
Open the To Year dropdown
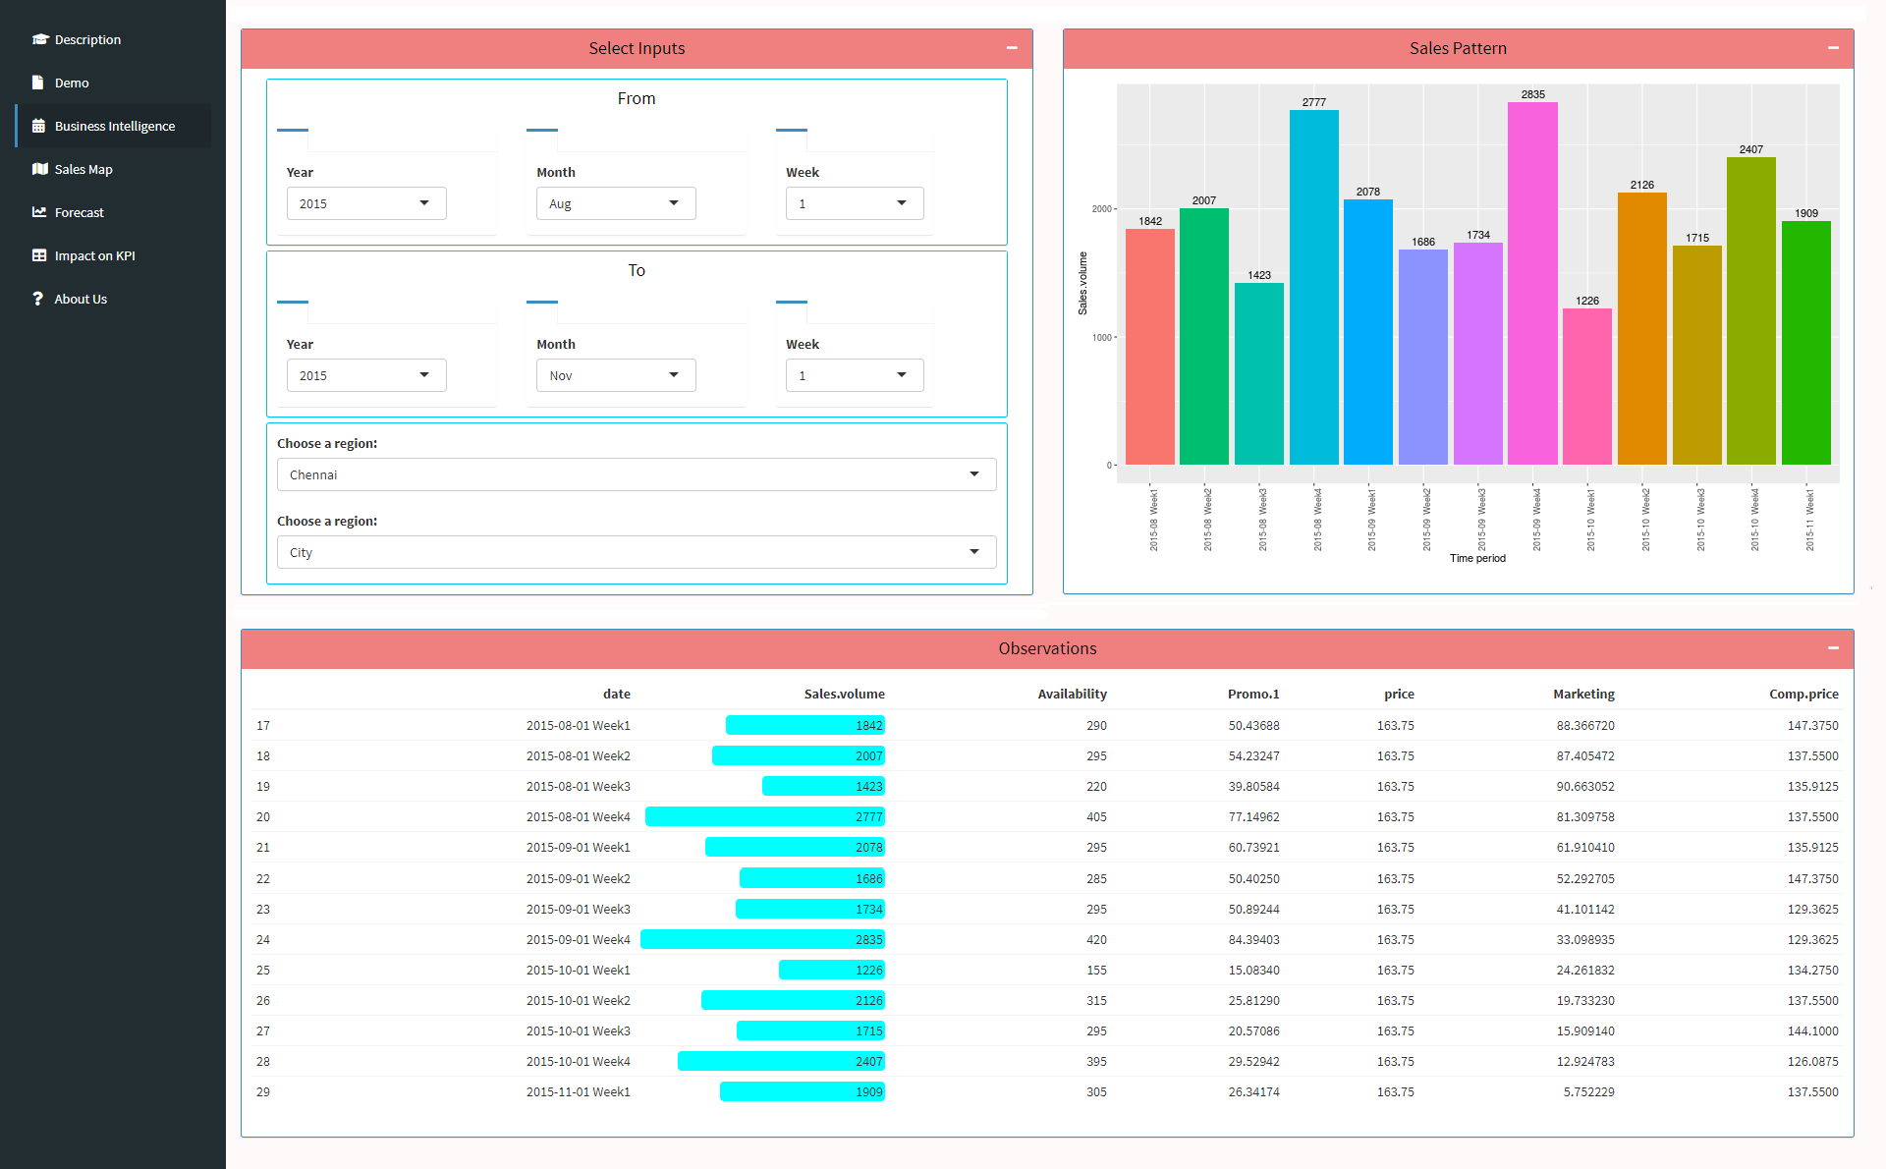(366, 375)
